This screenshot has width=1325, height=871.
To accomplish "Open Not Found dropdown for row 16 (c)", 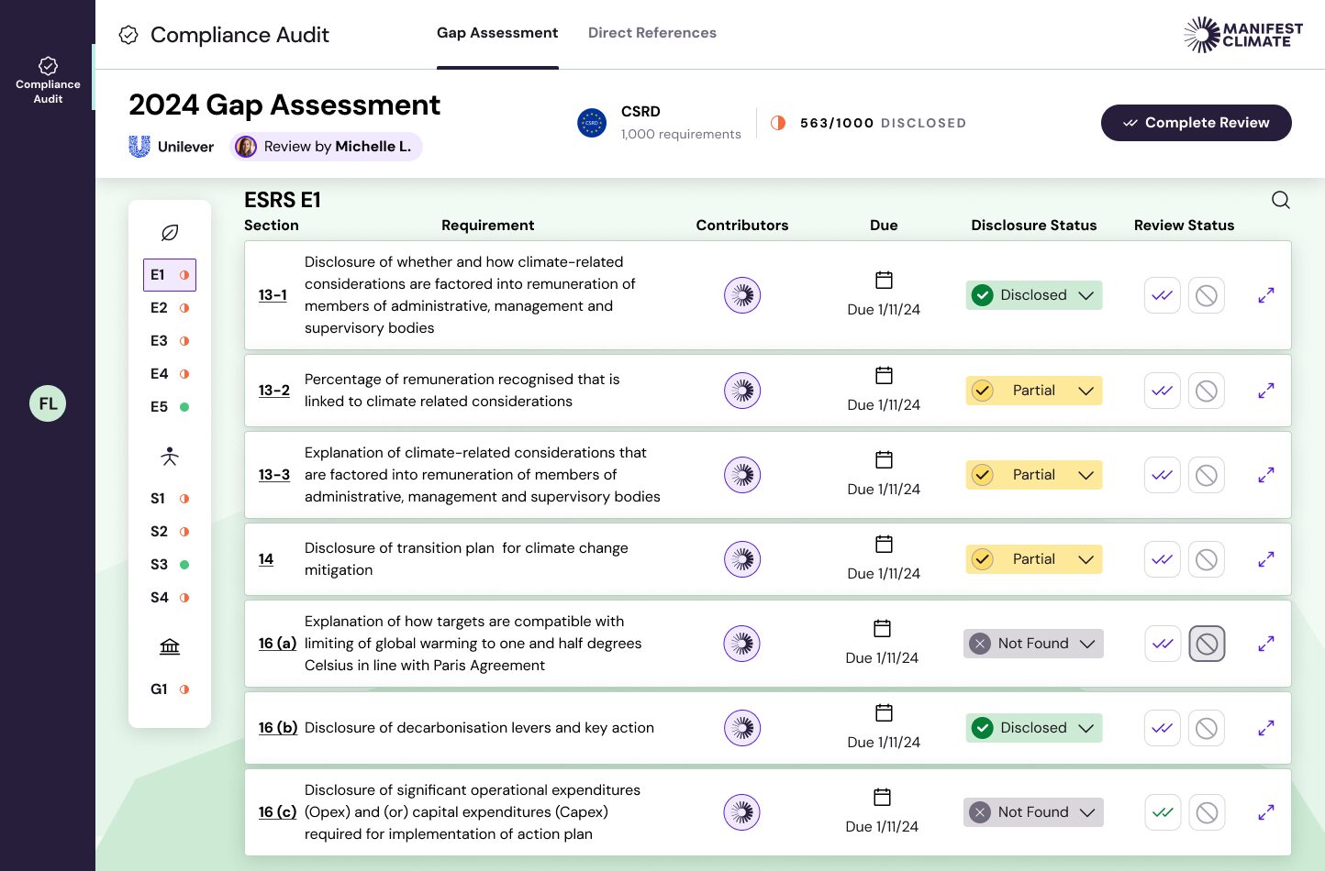I will [1033, 812].
